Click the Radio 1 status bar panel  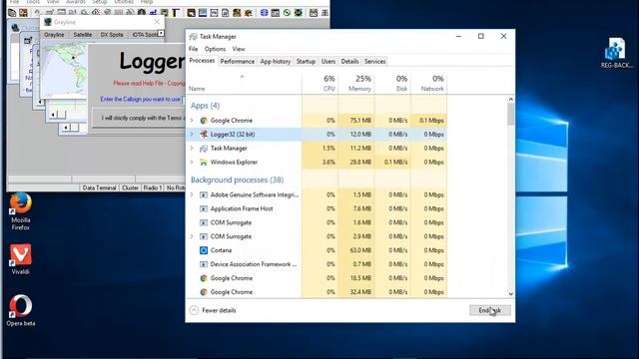pos(153,187)
